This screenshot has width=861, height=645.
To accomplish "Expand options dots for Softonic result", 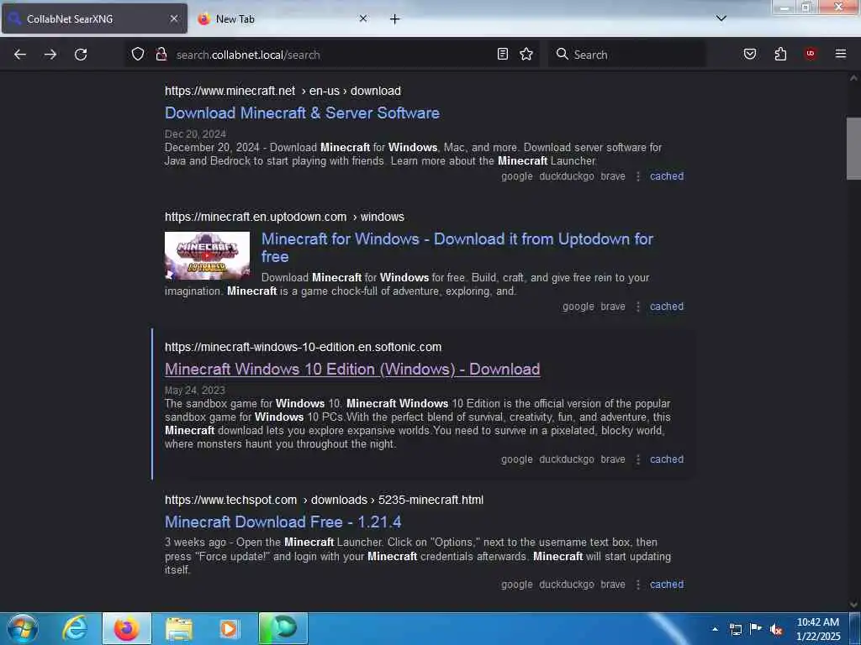I will click(638, 459).
